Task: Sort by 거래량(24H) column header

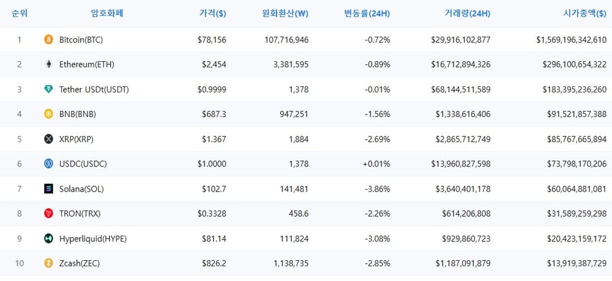Action: click(x=467, y=13)
